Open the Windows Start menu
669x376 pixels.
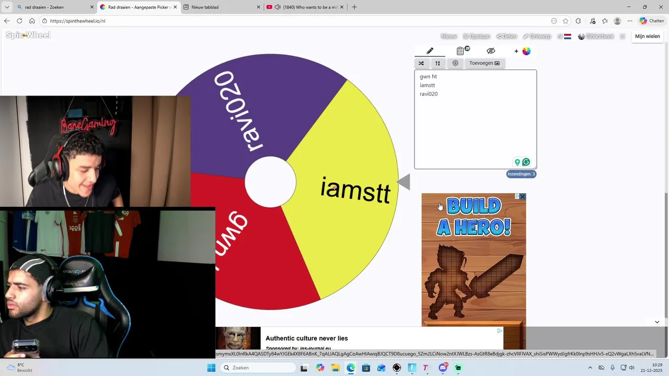pos(211,368)
